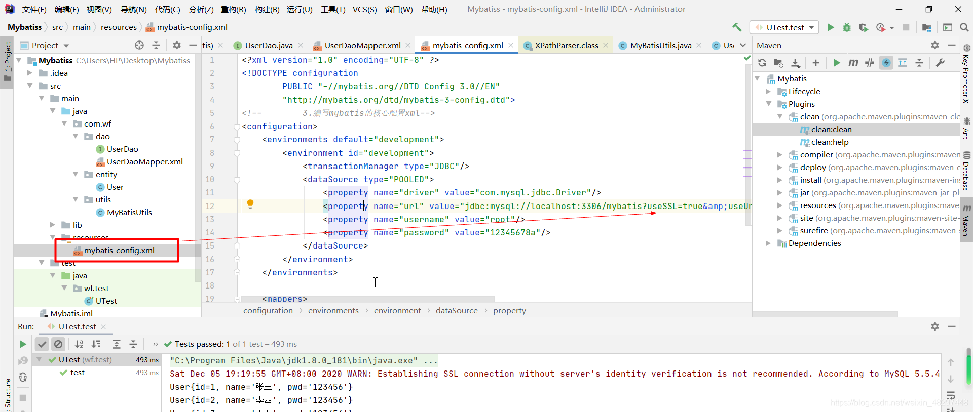Switch to UserDaoMapper.xml editor tab
973x412 pixels.
(362, 45)
